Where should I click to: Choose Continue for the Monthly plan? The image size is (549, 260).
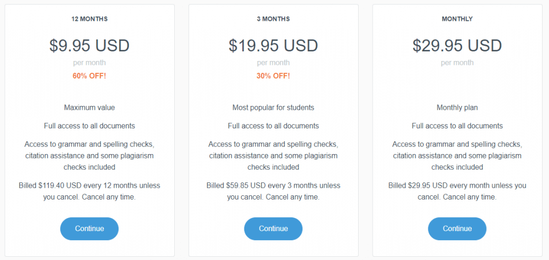[457, 228]
